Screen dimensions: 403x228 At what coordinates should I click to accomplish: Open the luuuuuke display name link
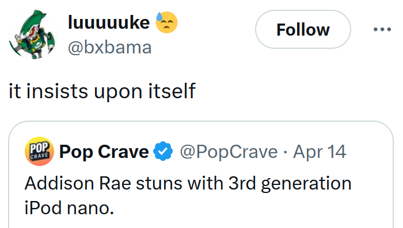[109, 22]
